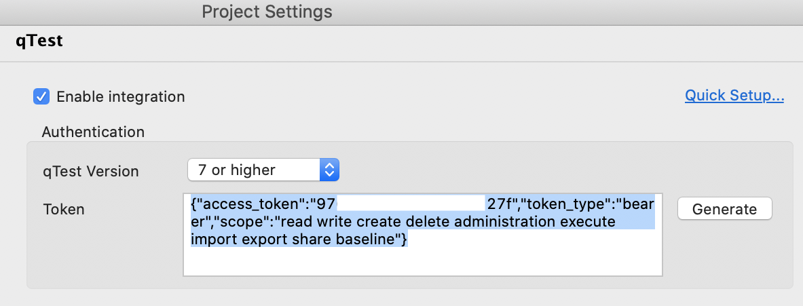Open the Quick Setup link
This screenshot has width=803, height=306.
(x=734, y=96)
